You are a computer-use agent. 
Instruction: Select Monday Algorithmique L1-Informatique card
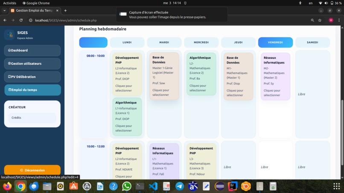127,117
